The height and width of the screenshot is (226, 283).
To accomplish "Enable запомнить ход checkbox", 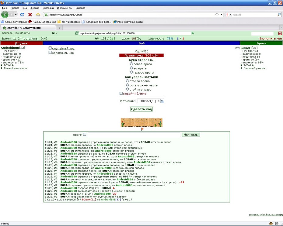I will click(x=50, y=53).
